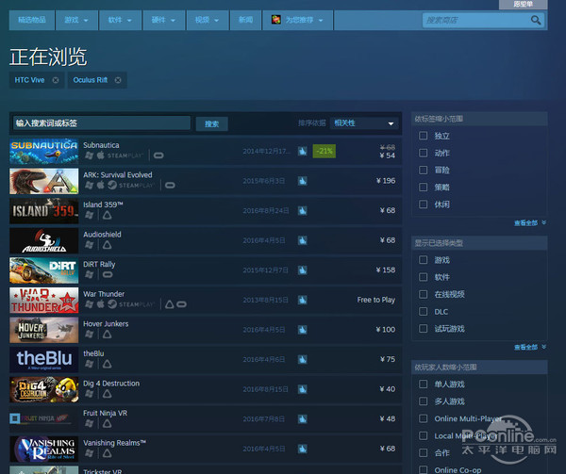Check the 软件 type checkbox
The height and width of the screenshot is (474, 566).
(x=423, y=277)
